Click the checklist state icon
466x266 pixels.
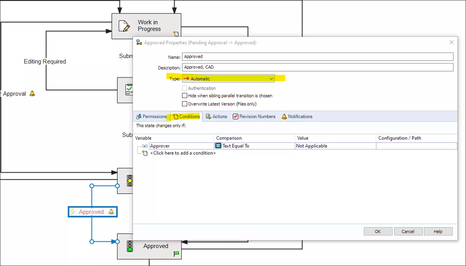129,90
